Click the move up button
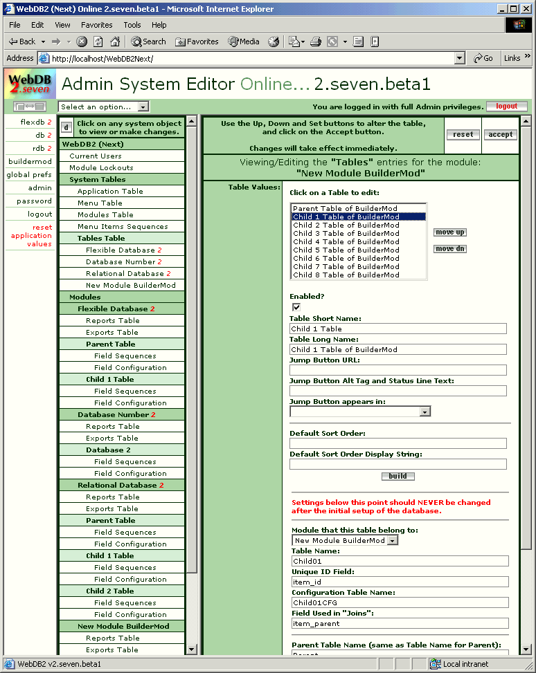This screenshot has width=536, height=673. pos(449,232)
